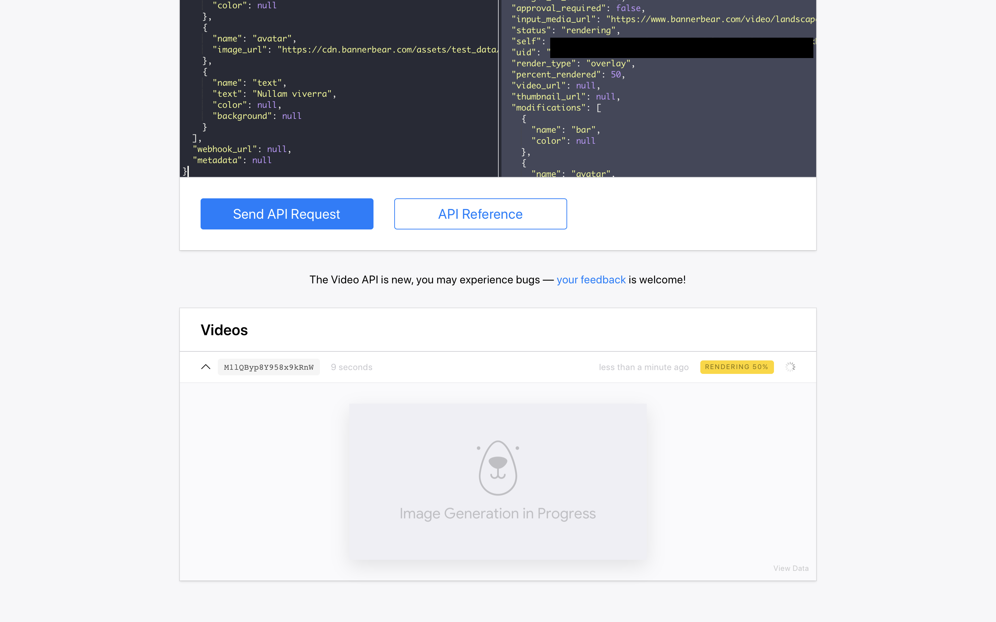Click the webhook_url null value

(277, 149)
